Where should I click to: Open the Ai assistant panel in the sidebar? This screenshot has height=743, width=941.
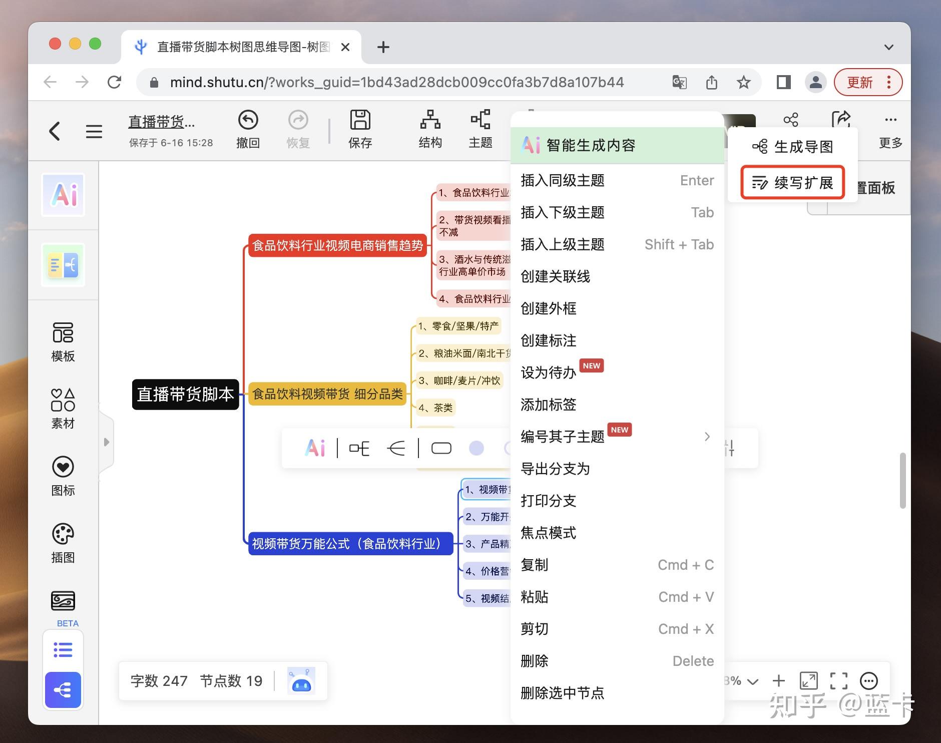(63, 195)
